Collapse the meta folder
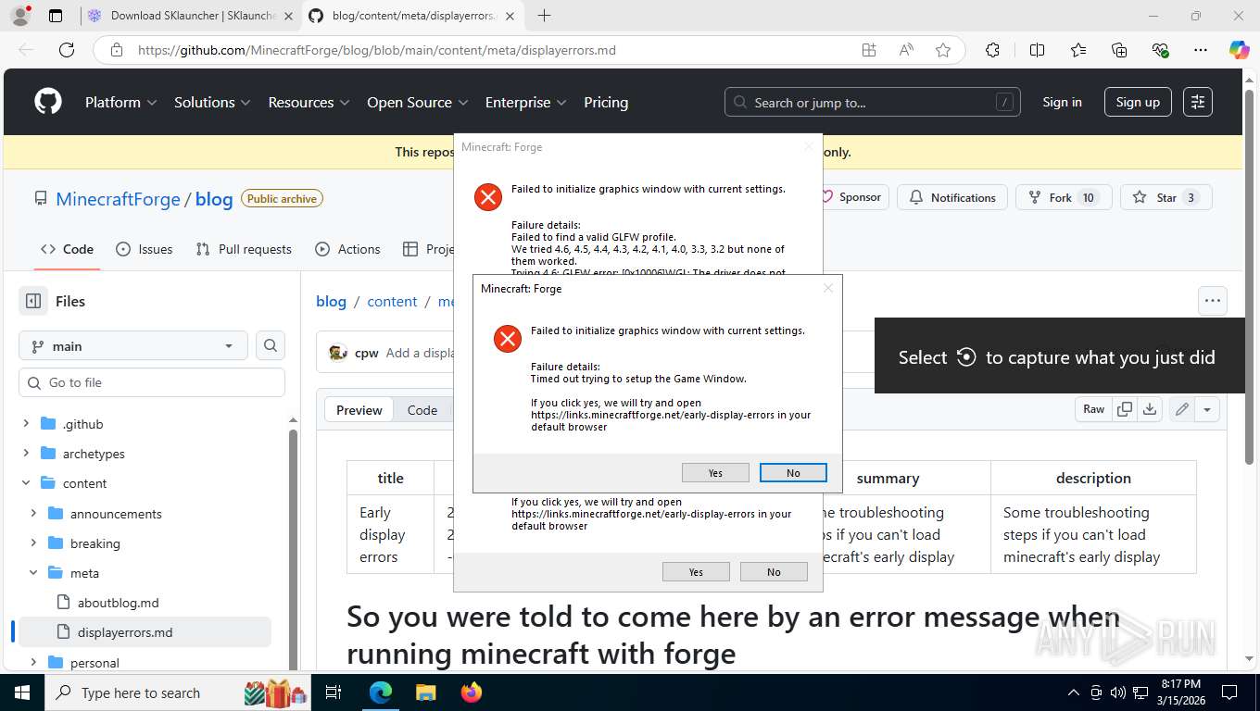The height and width of the screenshot is (711, 1260). [33, 572]
